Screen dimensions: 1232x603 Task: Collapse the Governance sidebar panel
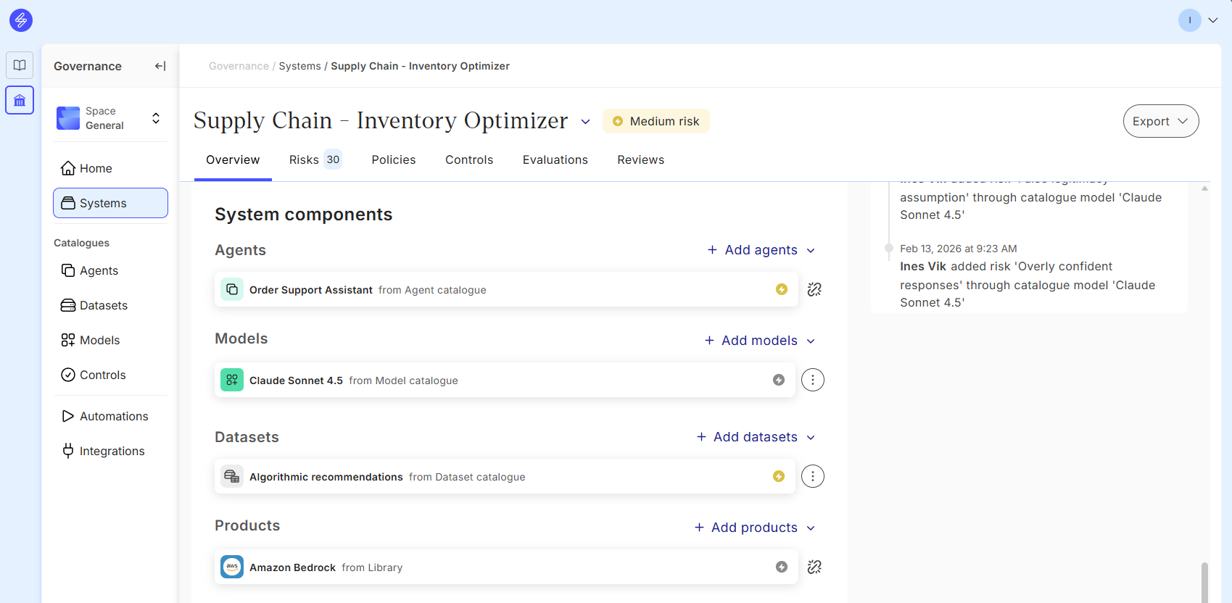point(160,66)
